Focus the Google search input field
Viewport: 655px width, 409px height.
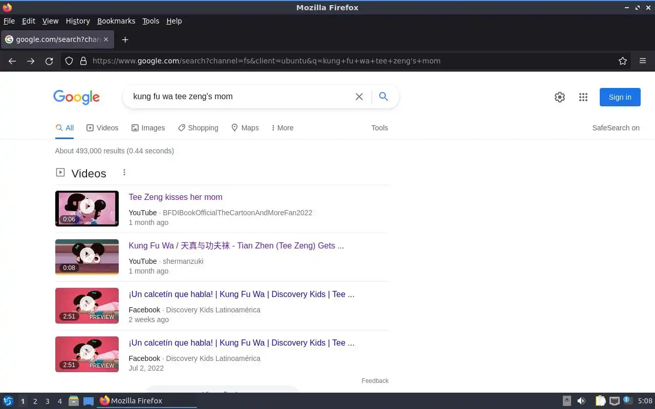click(x=241, y=97)
